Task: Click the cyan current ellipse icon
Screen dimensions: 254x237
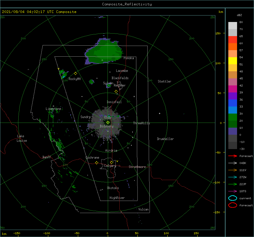Action: pyautogui.click(x=233, y=198)
